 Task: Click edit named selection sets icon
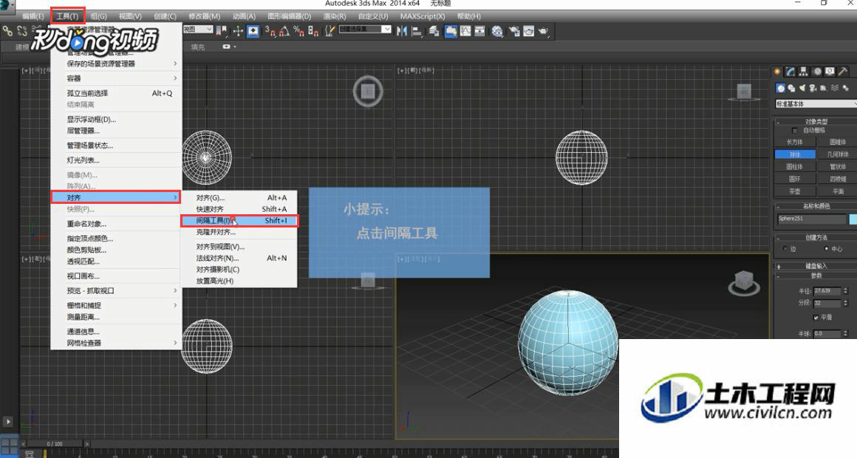330,31
